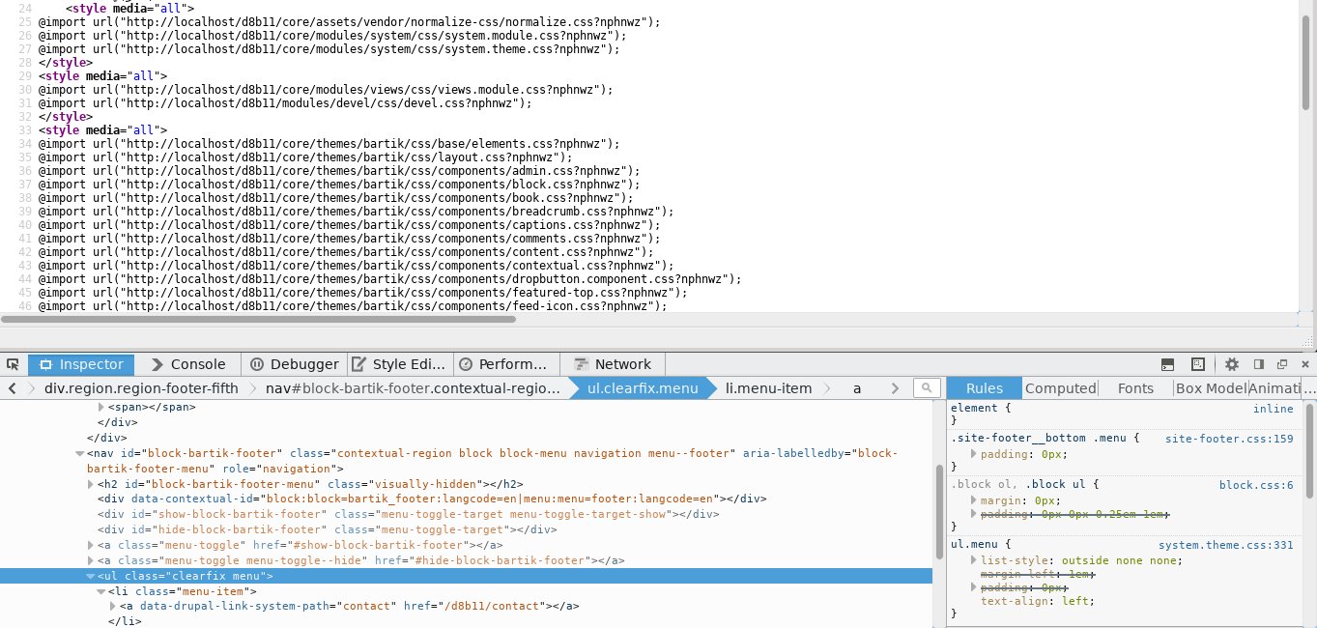Select hide-block-bartik-footer div node

click(x=327, y=530)
